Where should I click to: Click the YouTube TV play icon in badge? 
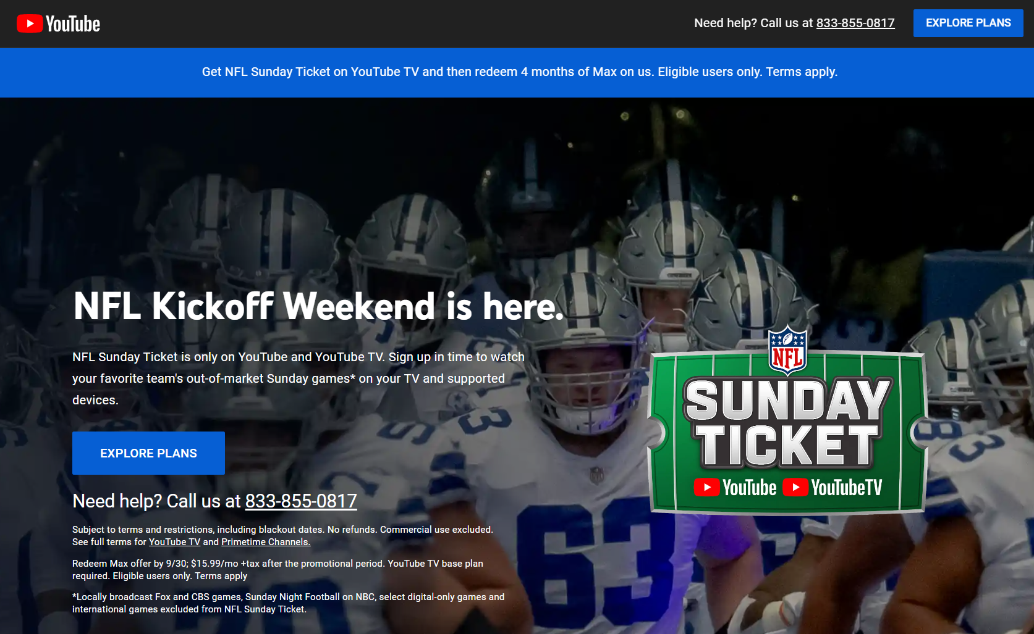coord(795,487)
